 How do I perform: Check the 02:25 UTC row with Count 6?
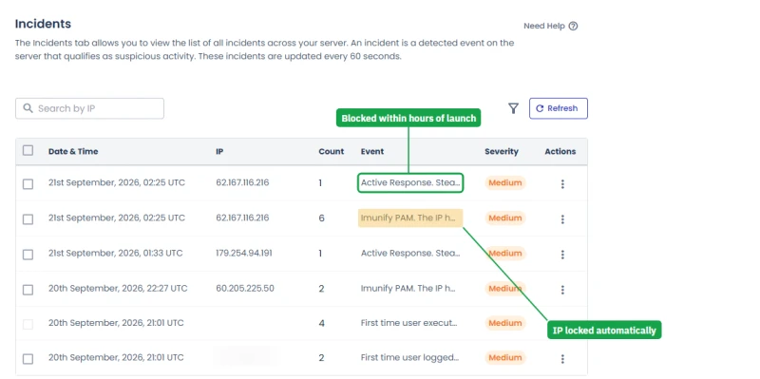(28, 219)
